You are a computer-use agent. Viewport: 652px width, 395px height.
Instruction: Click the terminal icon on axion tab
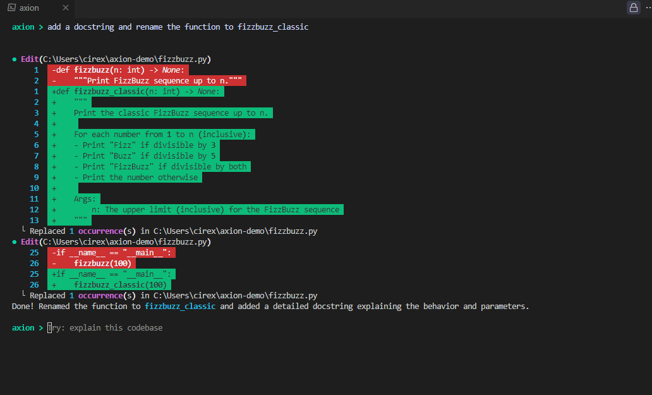(11, 8)
